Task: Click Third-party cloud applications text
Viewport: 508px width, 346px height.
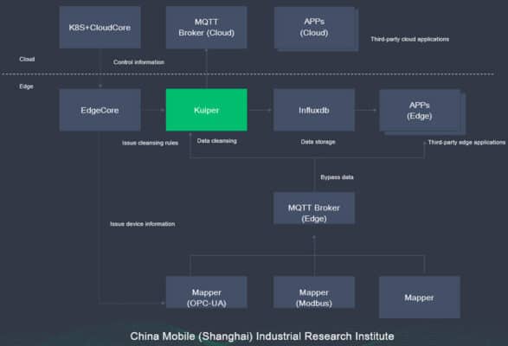Action: click(x=410, y=39)
